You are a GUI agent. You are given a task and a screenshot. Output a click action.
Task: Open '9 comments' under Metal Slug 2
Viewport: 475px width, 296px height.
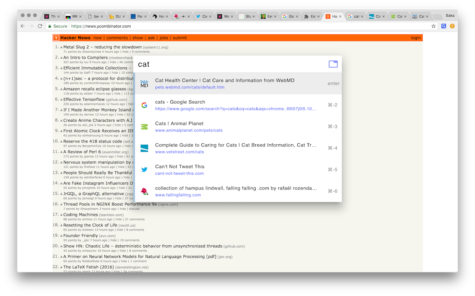tap(141, 52)
